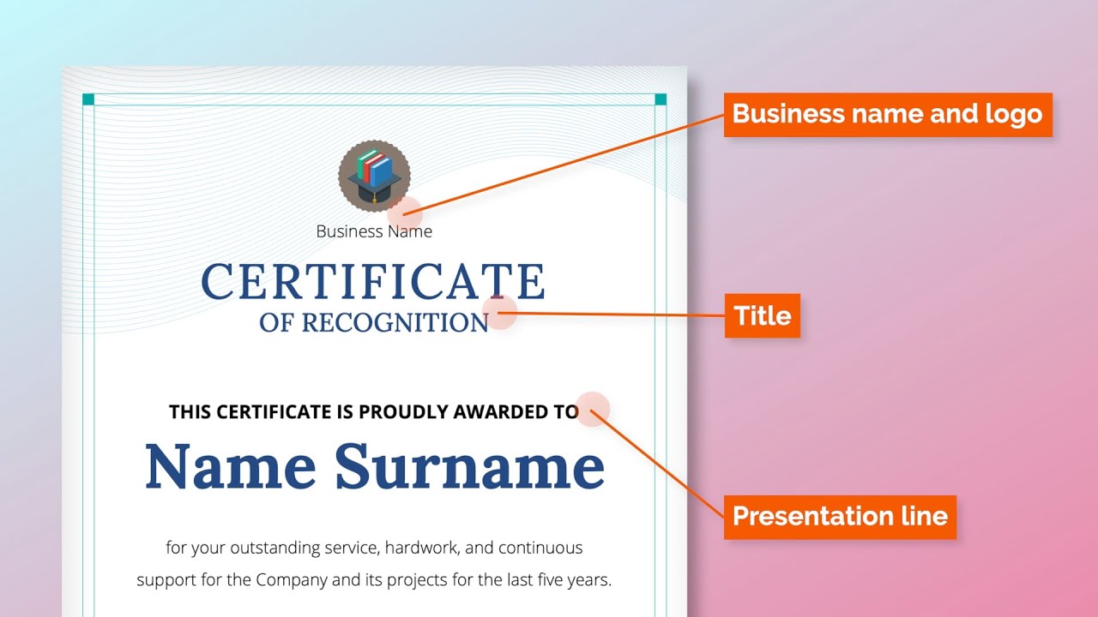The height and width of the screenshot is (617, 1098).
Task: Click the 'CERTIFICATE' heading
Action: tap(373, 281)
